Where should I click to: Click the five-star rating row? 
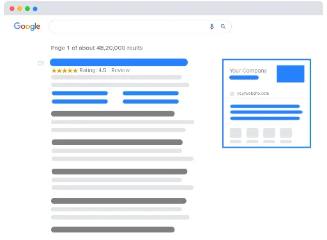(x=65, y=71)
